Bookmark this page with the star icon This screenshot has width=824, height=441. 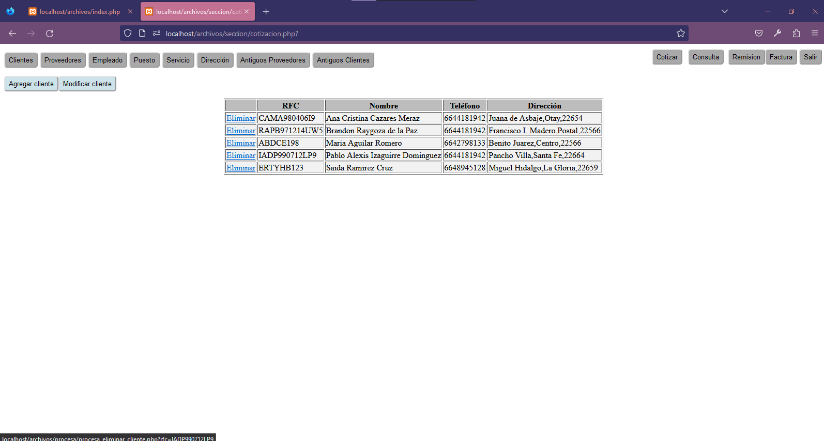tap(680, 34)
